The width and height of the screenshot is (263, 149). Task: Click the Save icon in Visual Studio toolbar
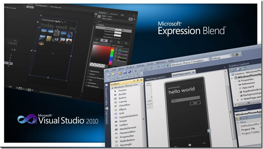(125, 72)
